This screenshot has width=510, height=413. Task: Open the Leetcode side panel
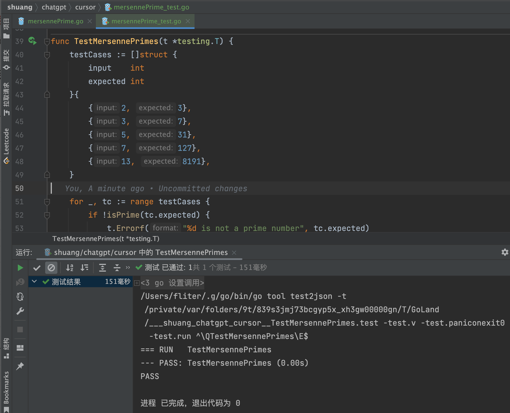pos(6,145)
